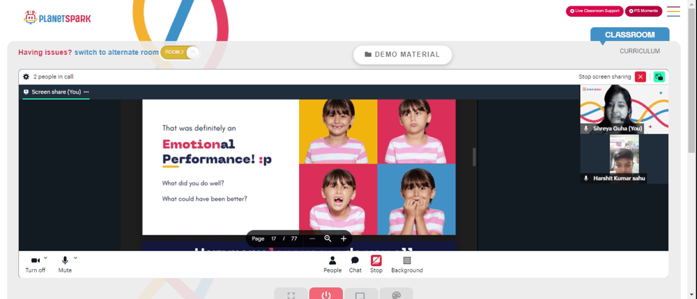Viewport: 697px width, 299px height.
Task: Click Live Classroom Support button
Action: [595, 10]
